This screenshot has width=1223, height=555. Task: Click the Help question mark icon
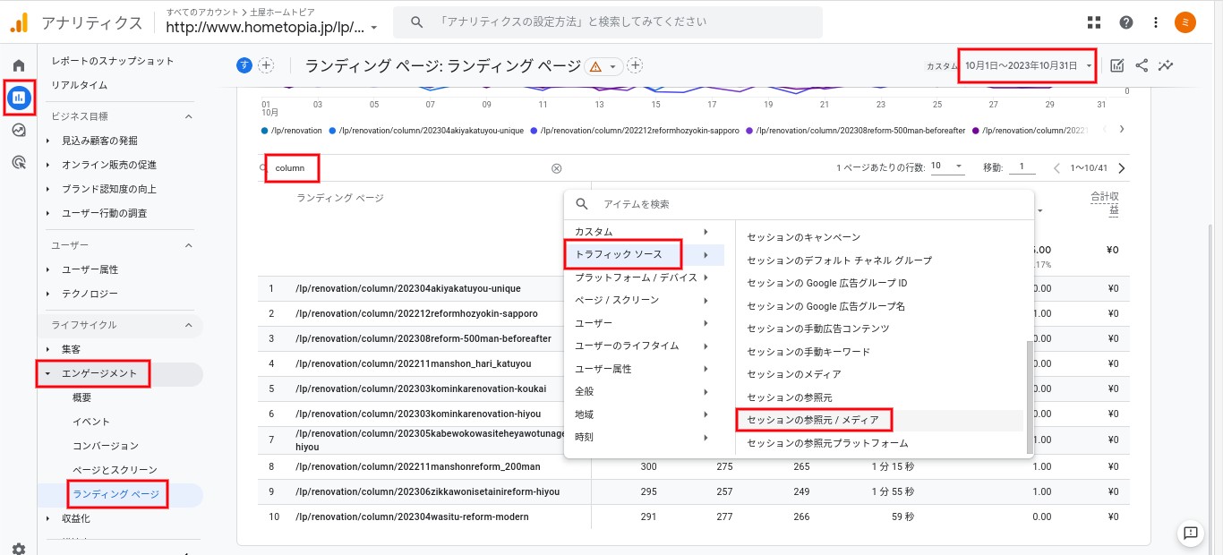tap(1126, 22)
